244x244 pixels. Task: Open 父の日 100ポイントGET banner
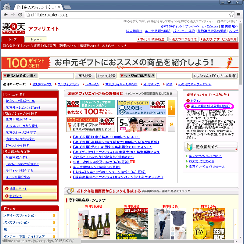142,108
